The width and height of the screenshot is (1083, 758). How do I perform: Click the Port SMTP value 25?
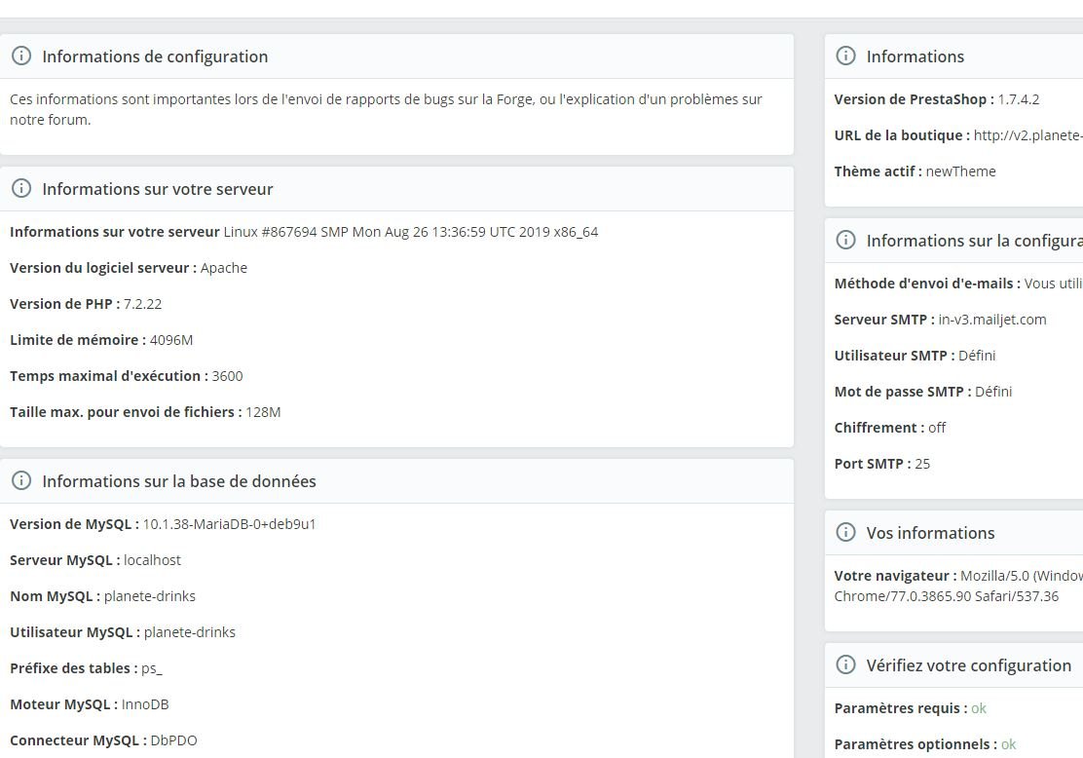click(922, 464)
